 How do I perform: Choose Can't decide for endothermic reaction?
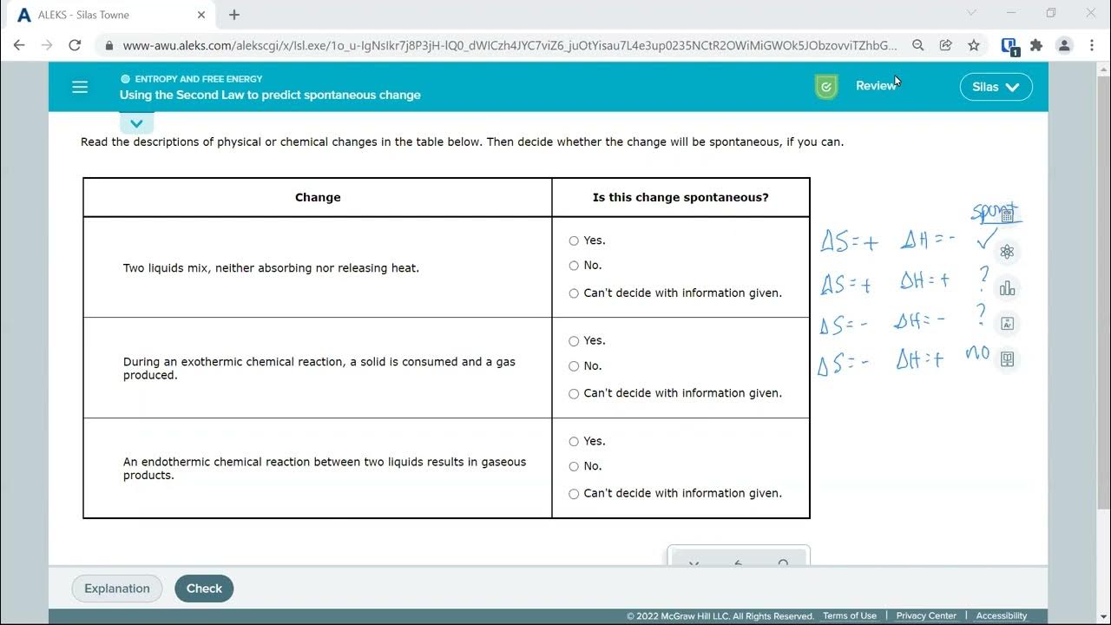[574, 494]
